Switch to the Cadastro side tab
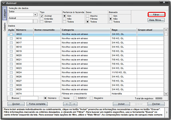The image size is (171, 120). [5, 27]
